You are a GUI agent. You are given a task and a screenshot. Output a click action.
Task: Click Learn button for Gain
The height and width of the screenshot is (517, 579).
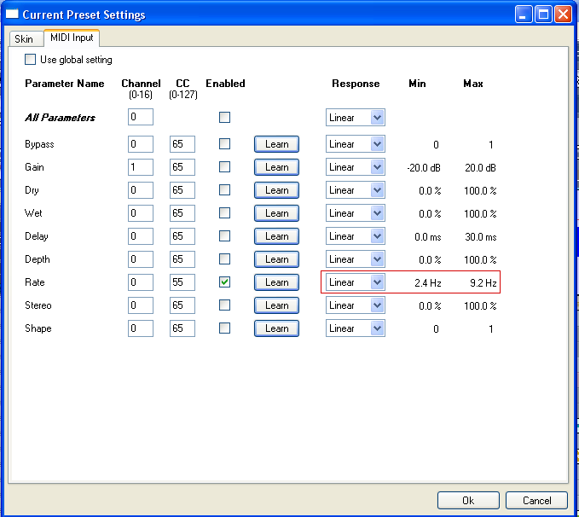pyautogui.click(x=276, y=167)
